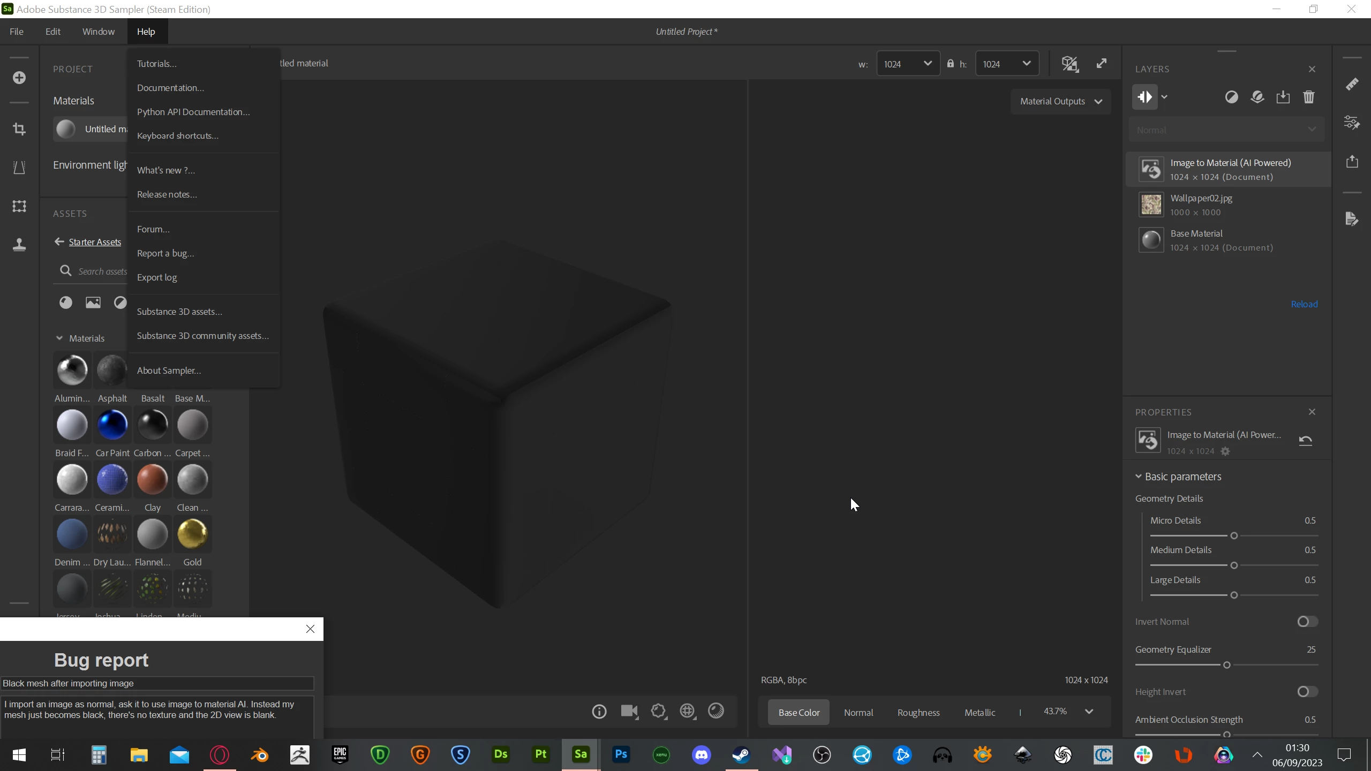Enable the Height Invert toggle
This screenshot has width=1371, height=771.
[x=1307, y=692]
